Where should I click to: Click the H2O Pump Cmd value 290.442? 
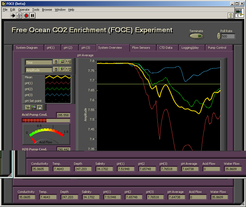coord(63,149)
